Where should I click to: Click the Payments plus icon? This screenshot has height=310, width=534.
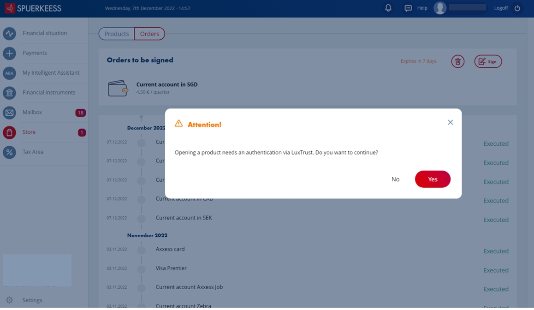[x=9, y=53]
